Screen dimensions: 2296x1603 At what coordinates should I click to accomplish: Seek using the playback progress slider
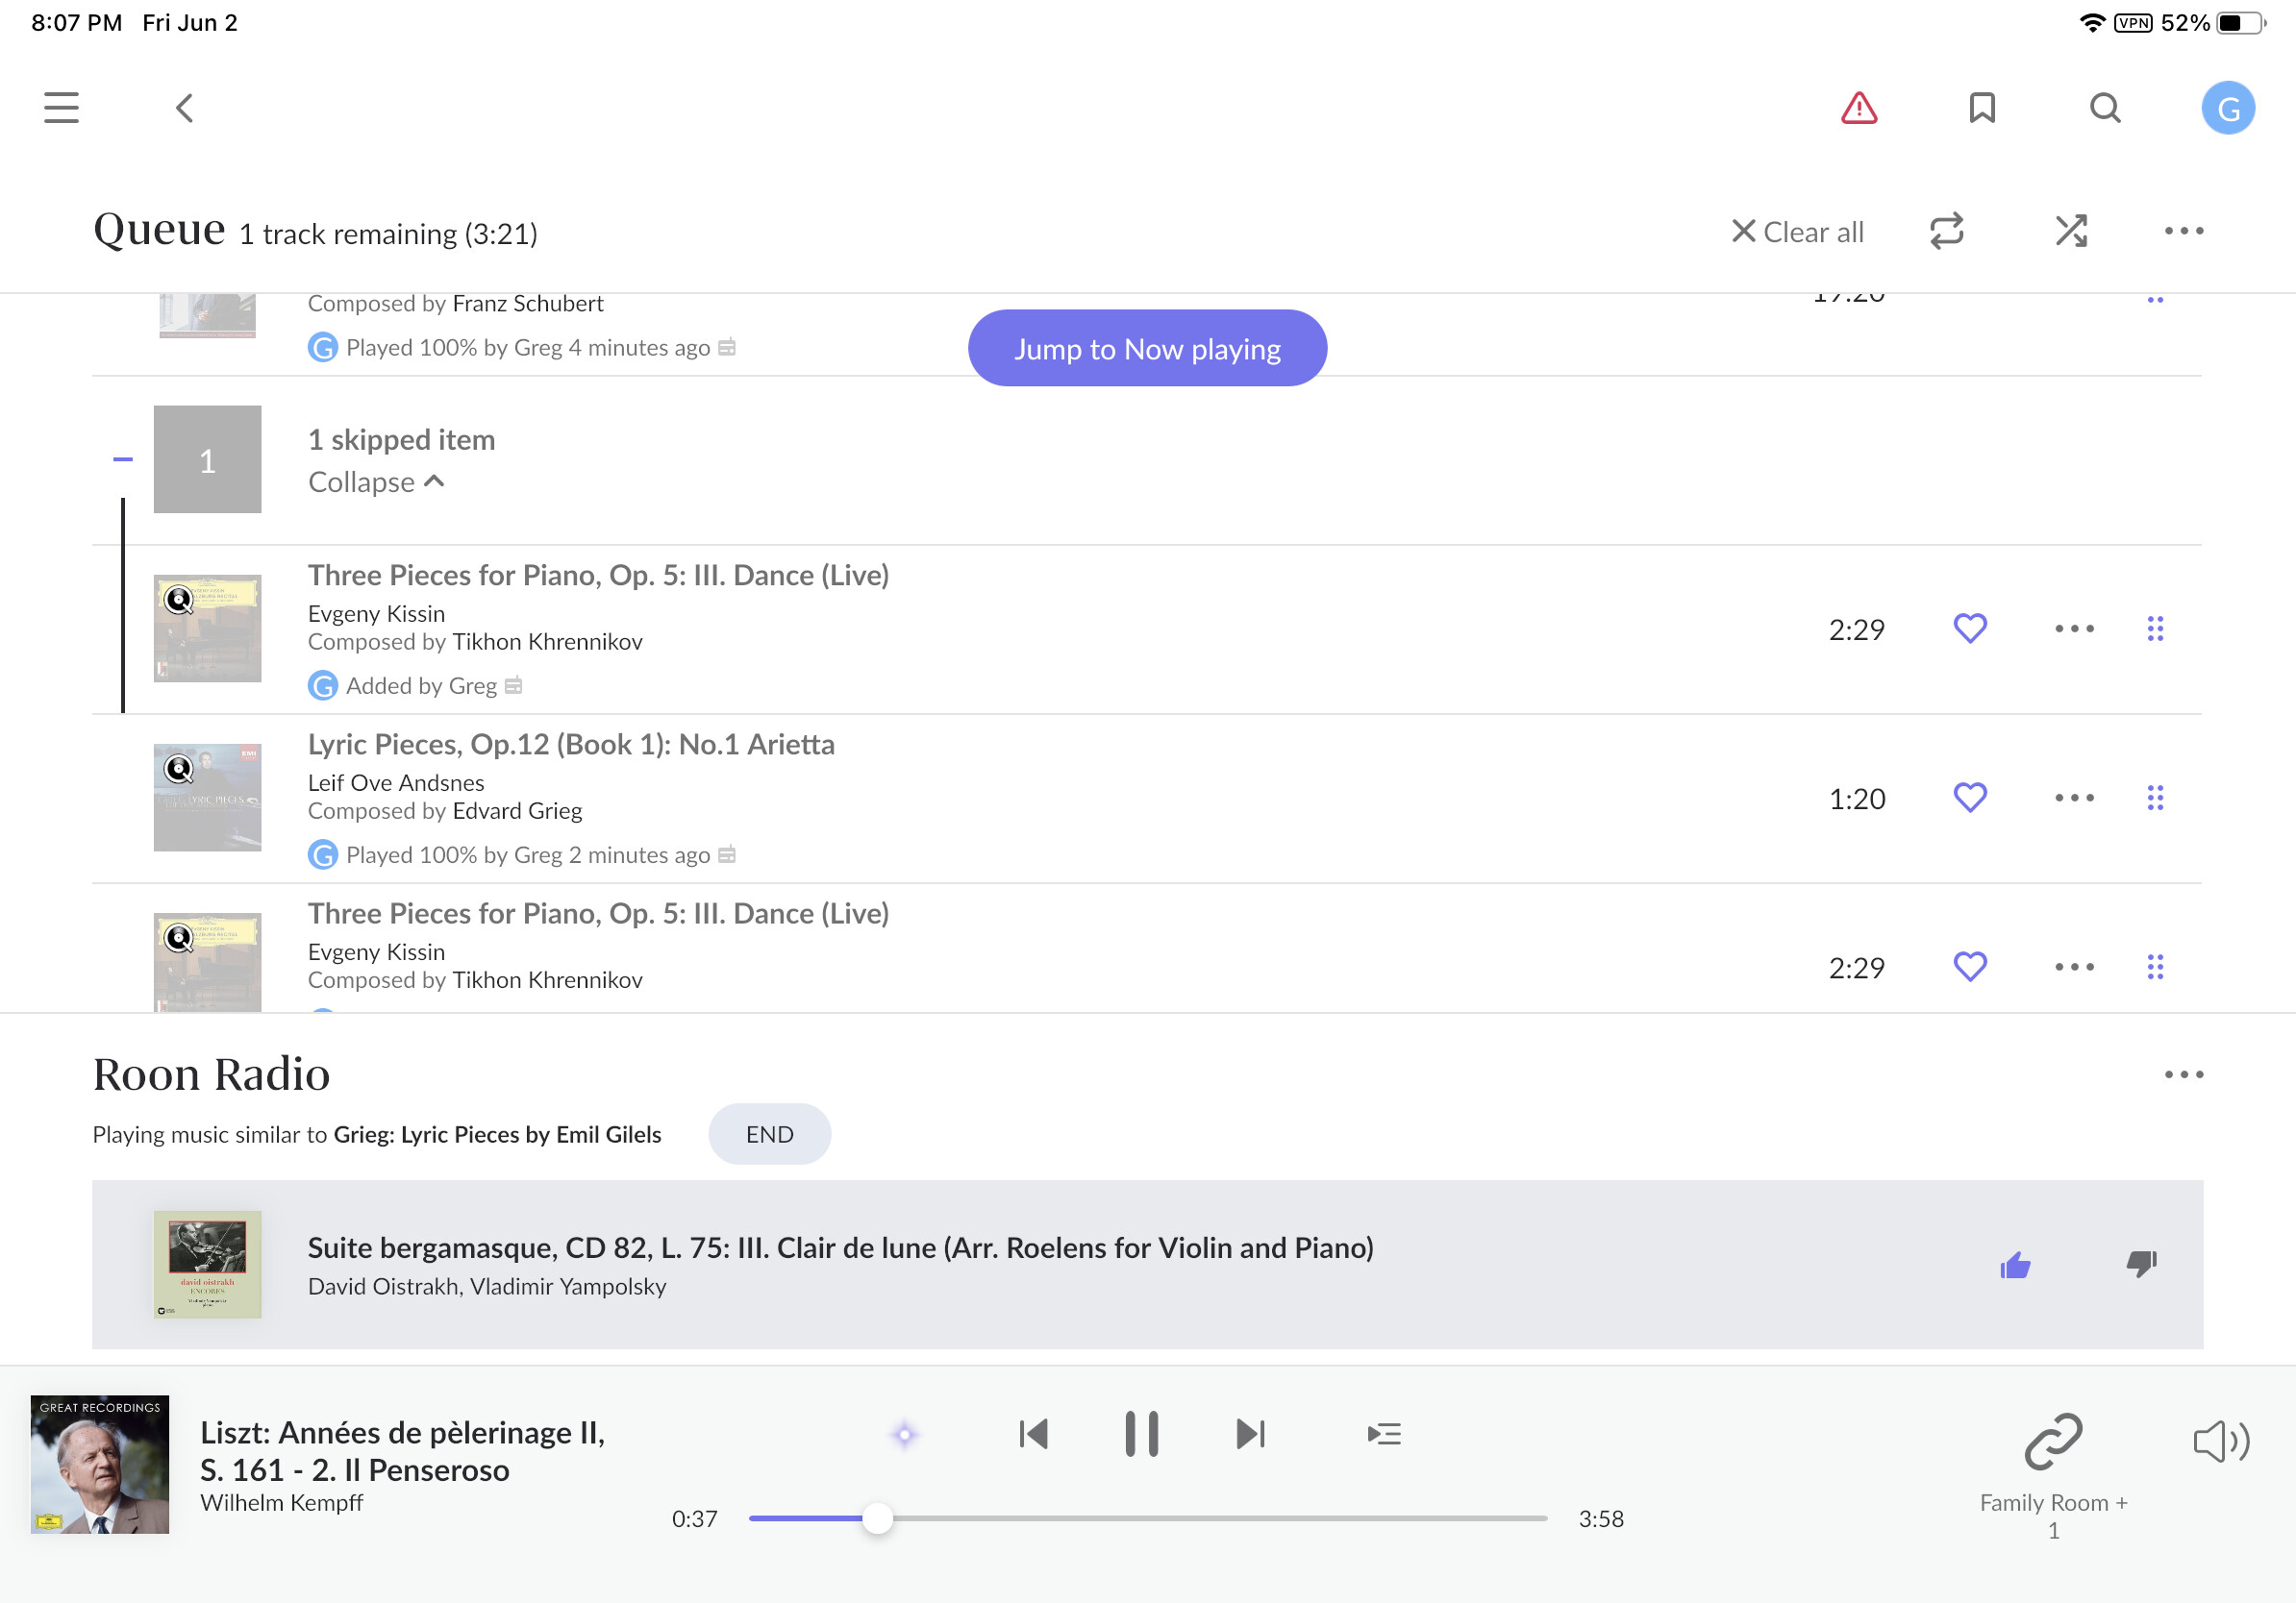(1148, 1518)
